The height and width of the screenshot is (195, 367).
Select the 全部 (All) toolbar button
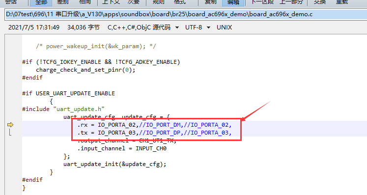(x=41, y=2)
